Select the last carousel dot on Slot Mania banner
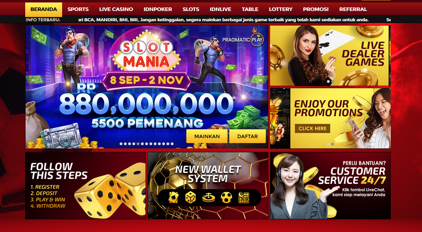The image size is (422, 232). pyautogui.click(x=172, y=144)
